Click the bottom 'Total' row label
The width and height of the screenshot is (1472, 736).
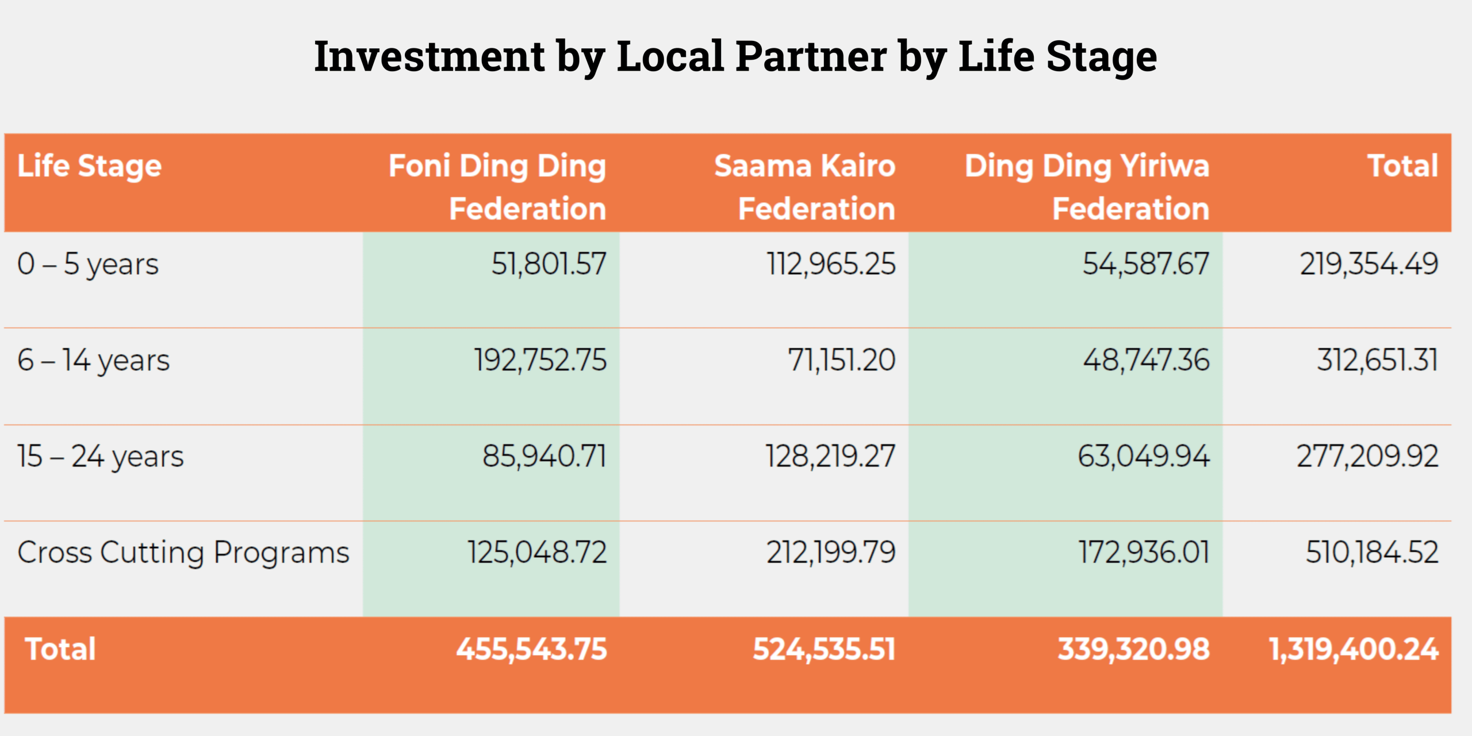tap(60, 649)
